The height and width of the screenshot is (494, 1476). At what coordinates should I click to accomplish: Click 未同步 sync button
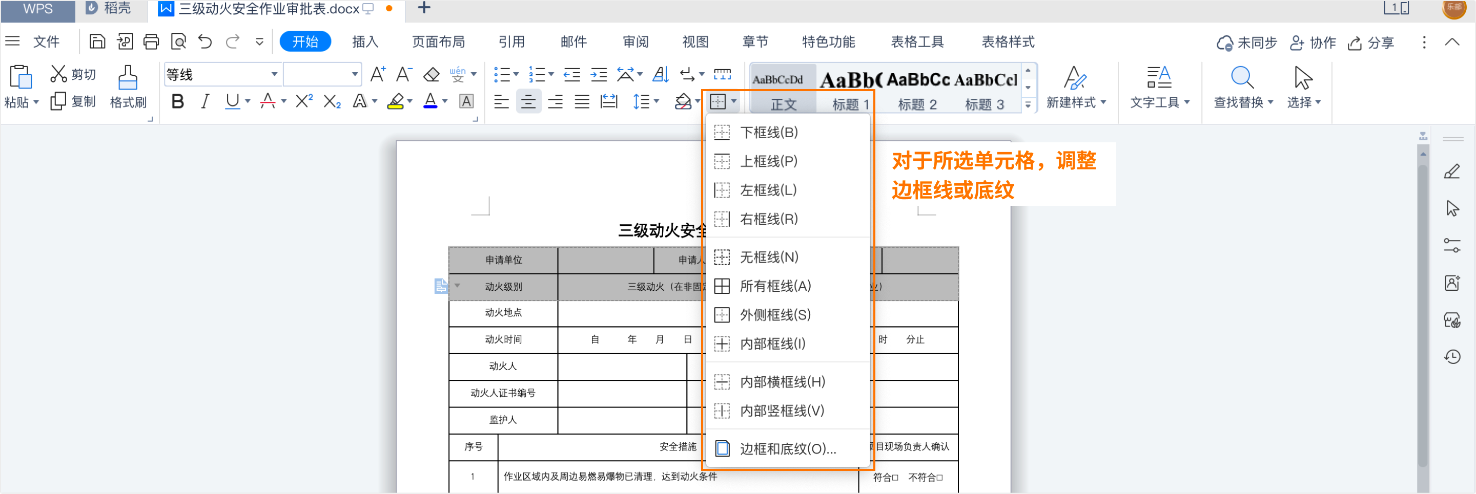[x=1247, y=43]
